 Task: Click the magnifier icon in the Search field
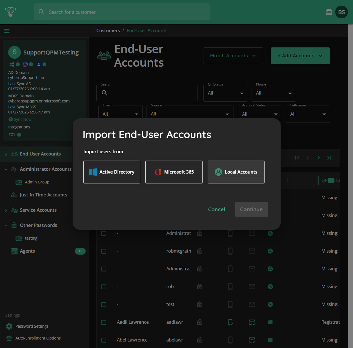[x=105, y=93]
